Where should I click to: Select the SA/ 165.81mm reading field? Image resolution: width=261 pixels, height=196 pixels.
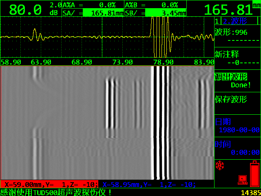click(x=93, y=13)
